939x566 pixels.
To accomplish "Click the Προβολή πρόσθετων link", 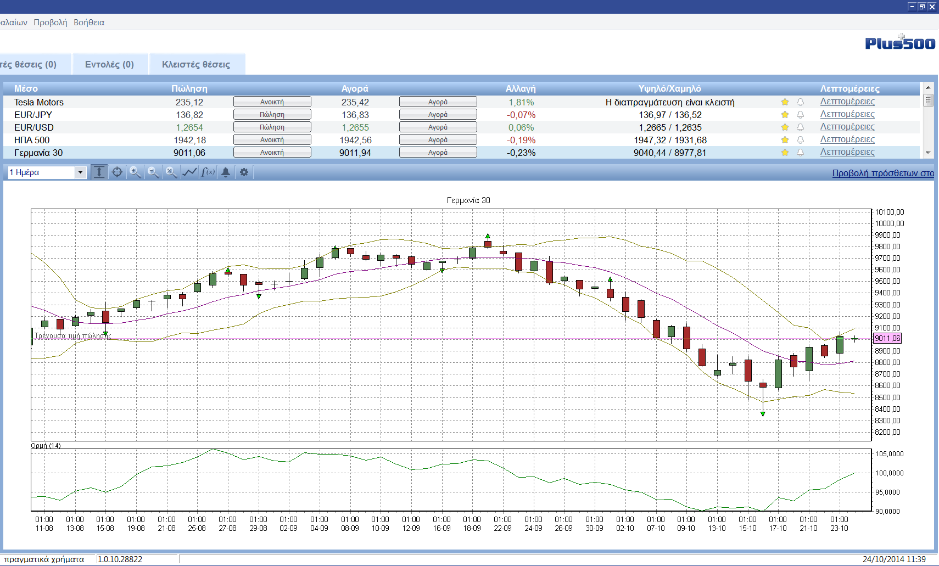I will point(883,173).
